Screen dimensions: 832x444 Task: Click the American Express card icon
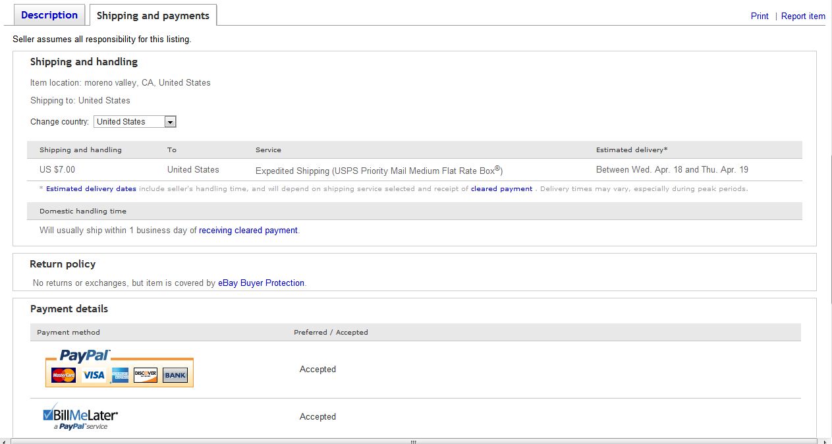[120, 375]
